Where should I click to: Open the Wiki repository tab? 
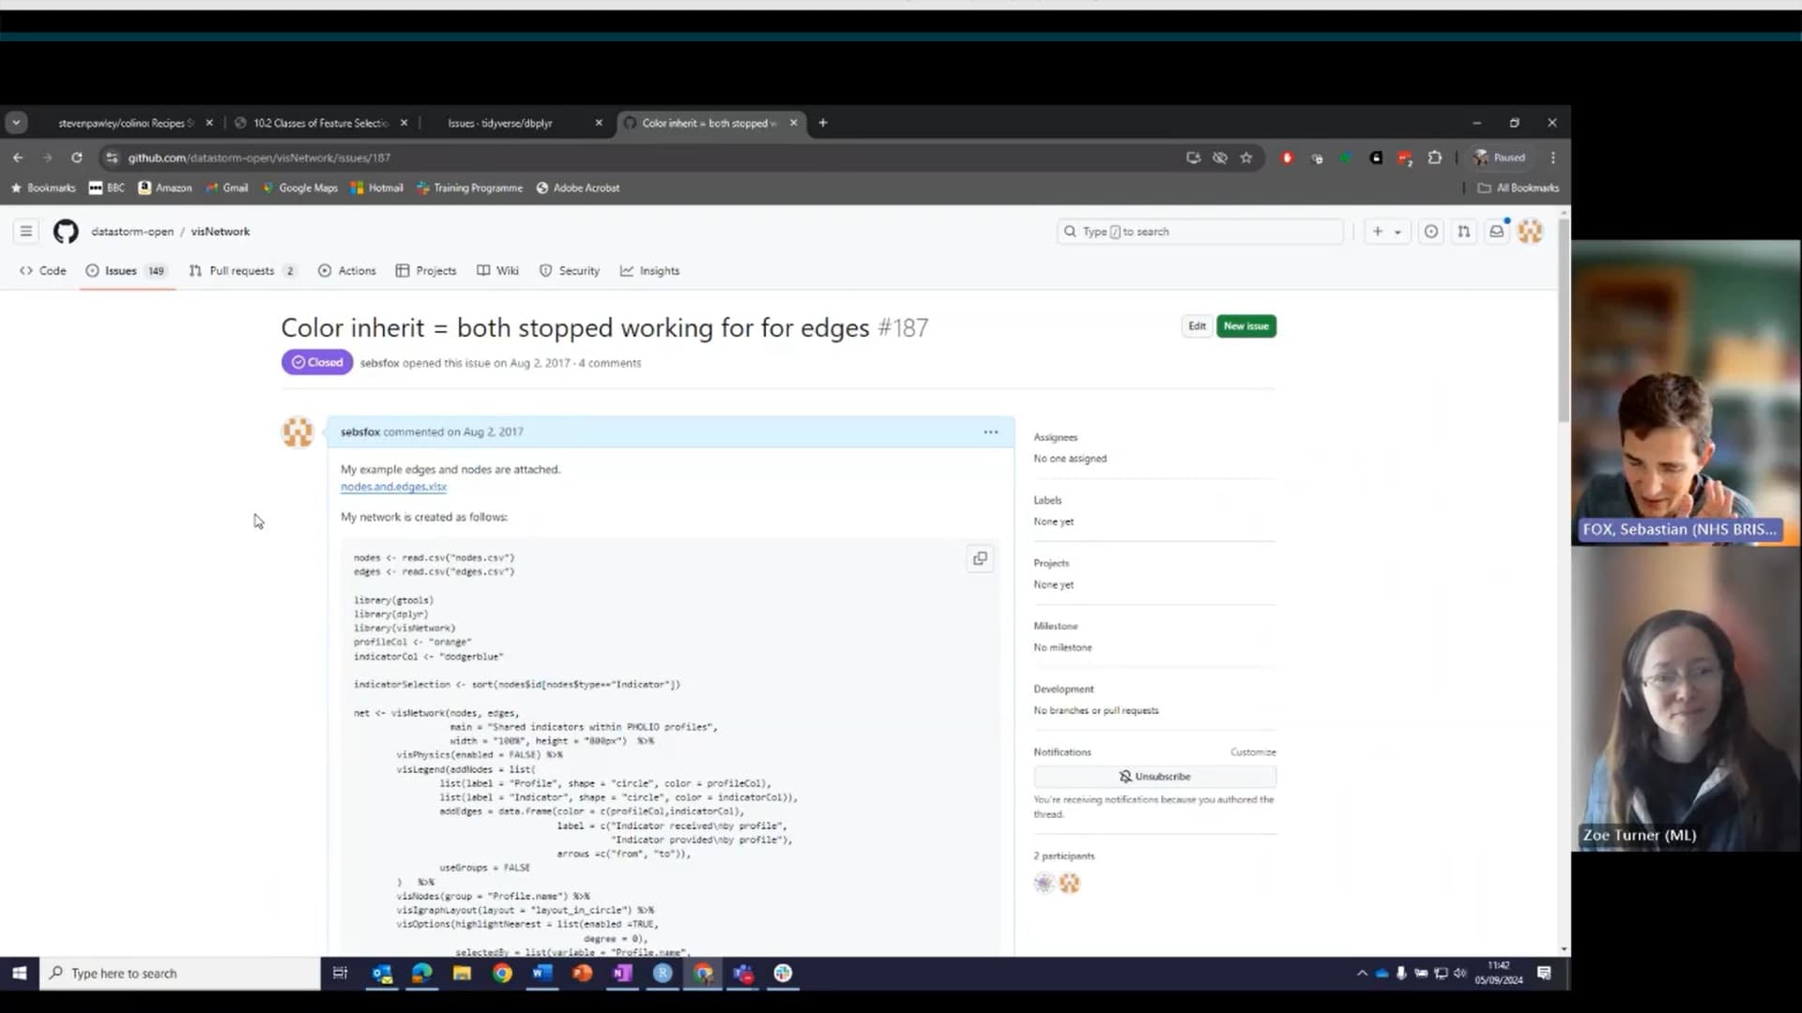click(497, 271)
